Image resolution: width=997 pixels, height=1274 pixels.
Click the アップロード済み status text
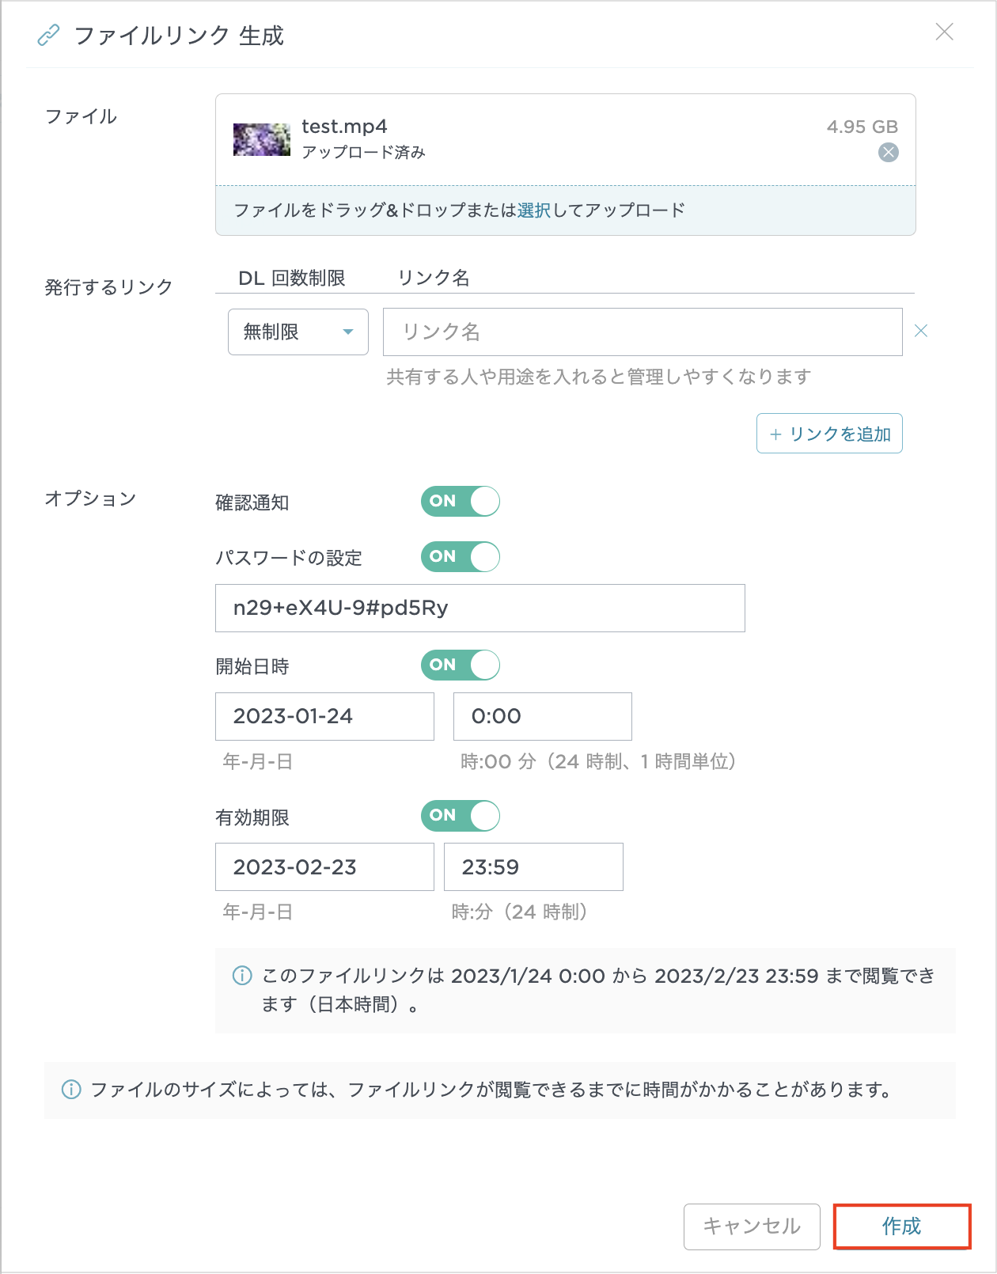[x=363, y=152]
